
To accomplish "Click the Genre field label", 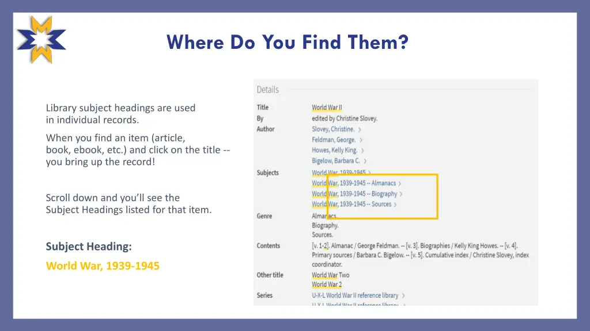I will pyautogui.click(x=264, y=216).
